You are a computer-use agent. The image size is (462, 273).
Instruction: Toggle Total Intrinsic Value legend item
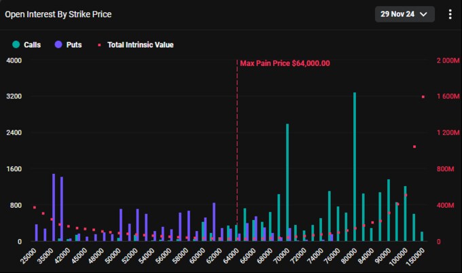(135, 45)
